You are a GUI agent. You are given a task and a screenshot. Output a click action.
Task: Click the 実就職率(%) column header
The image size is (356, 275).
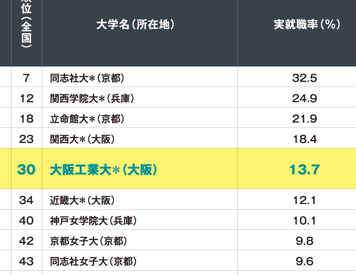[x=307, y=25]
